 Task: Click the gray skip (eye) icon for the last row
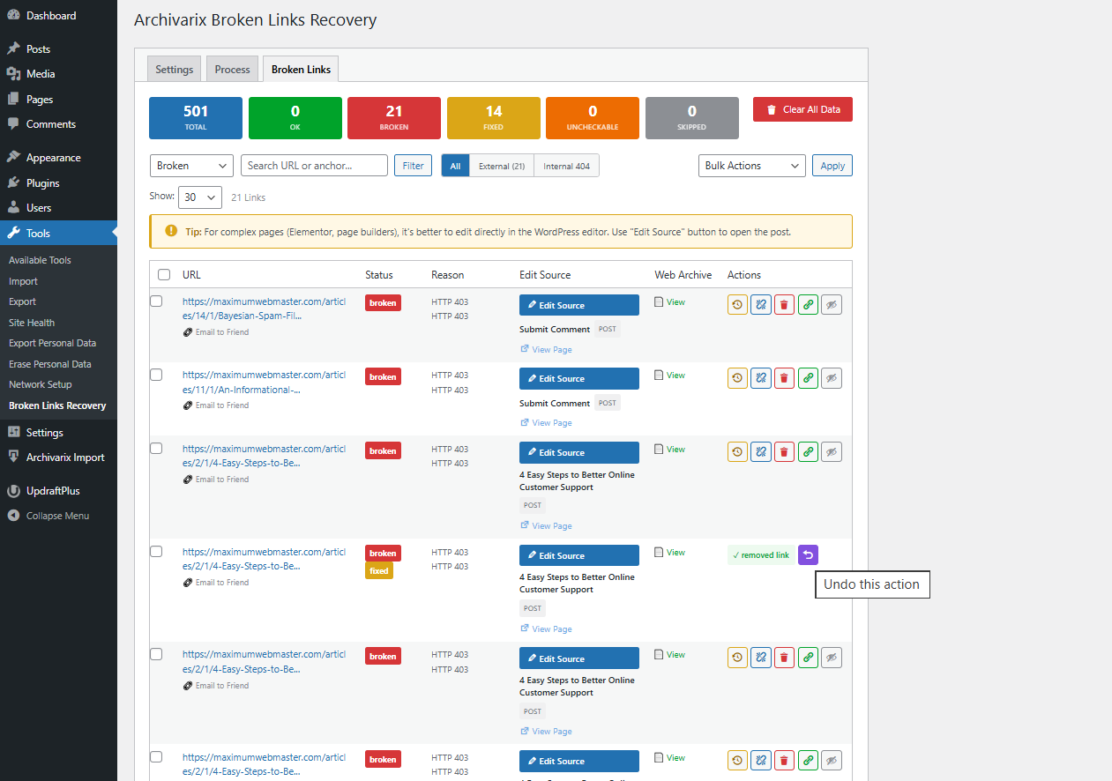coord(832,760)
